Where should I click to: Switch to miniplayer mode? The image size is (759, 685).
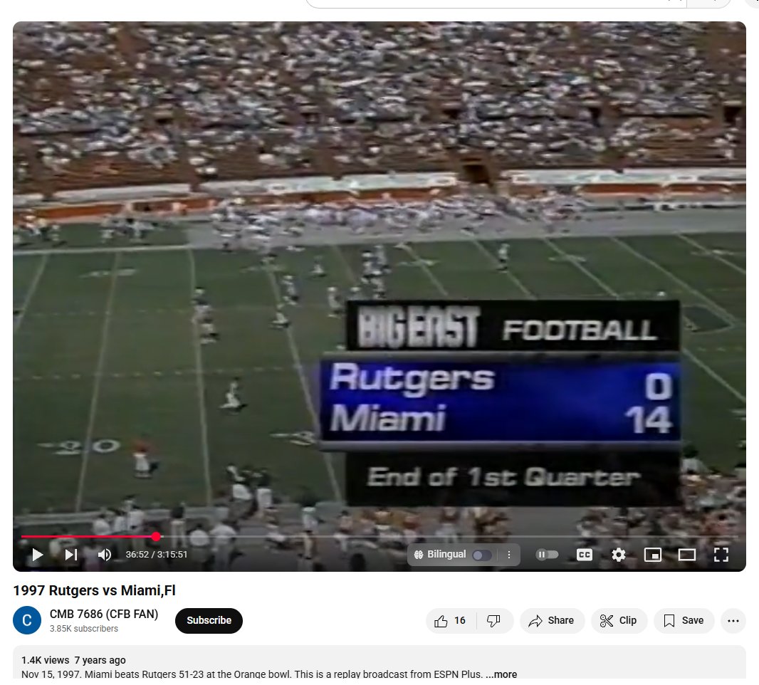[652, 555]
